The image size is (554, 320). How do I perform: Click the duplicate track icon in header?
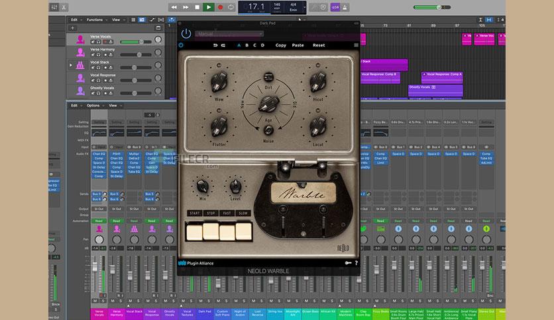158,28
